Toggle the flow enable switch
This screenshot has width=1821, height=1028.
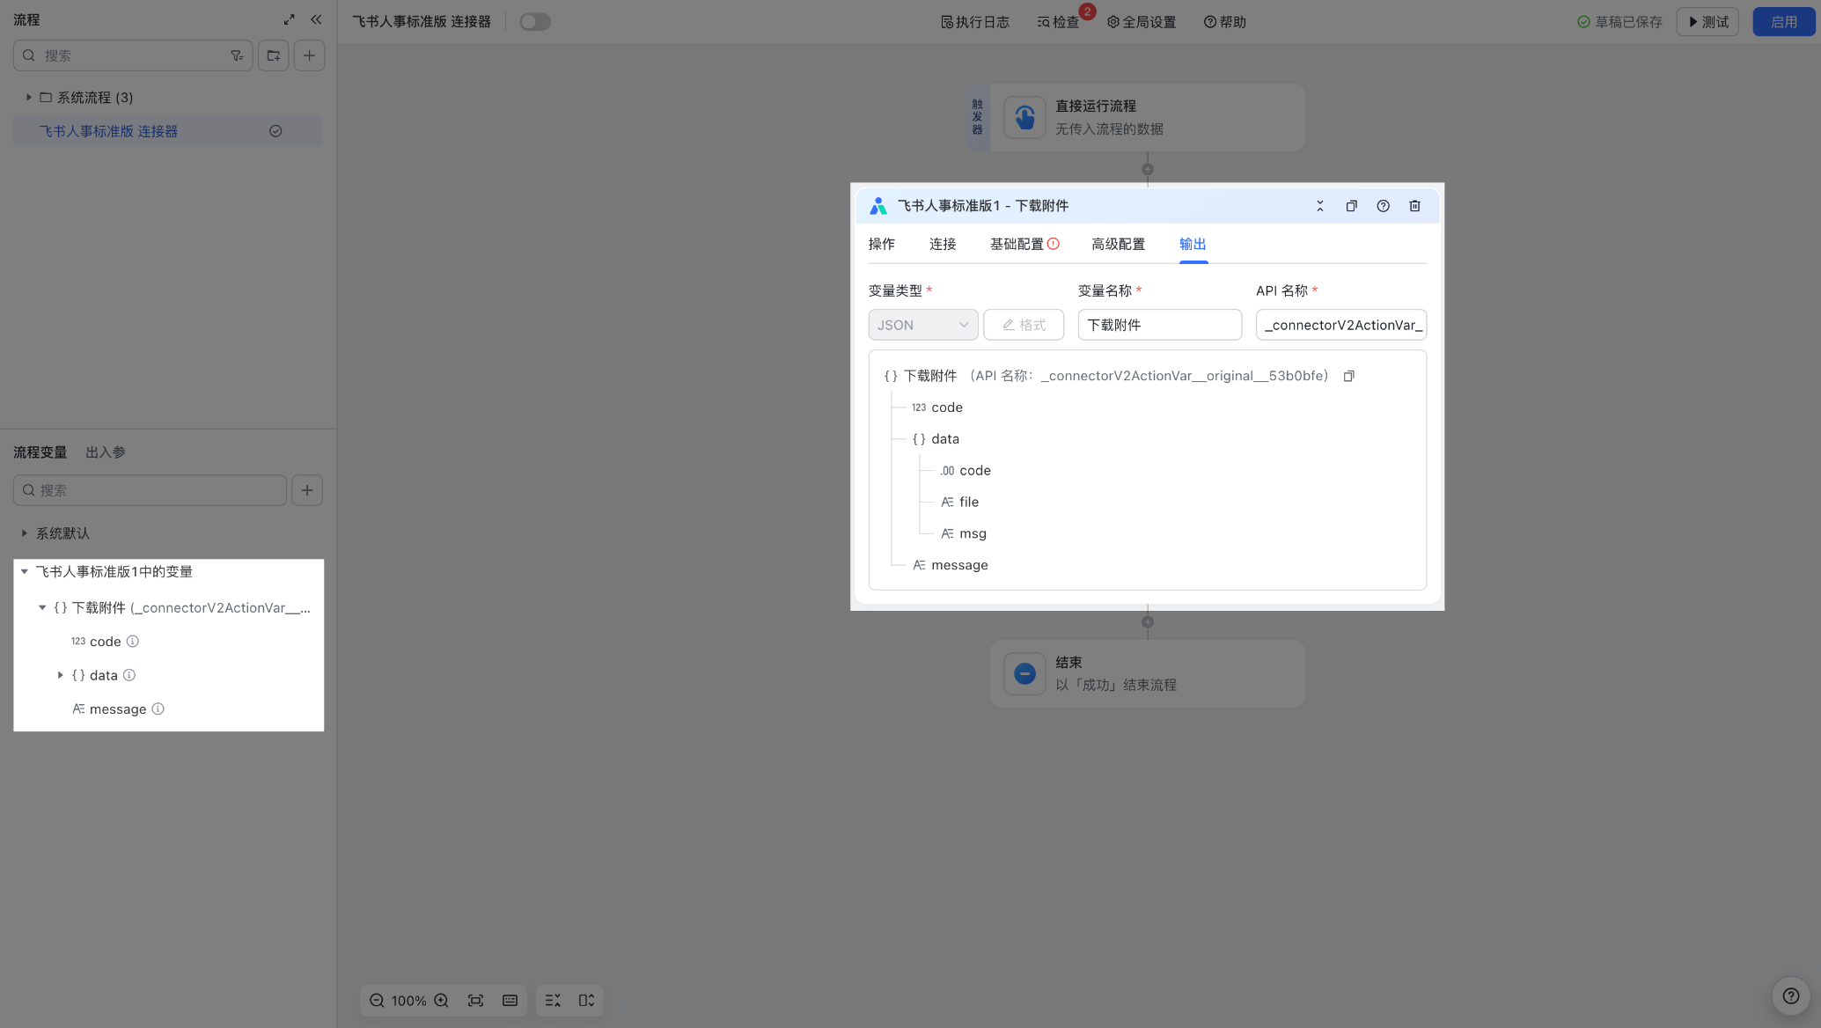pyautogui.click(x=535, y=21)
